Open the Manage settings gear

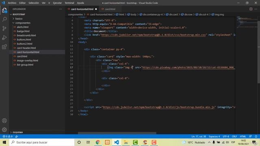(4, 130)
